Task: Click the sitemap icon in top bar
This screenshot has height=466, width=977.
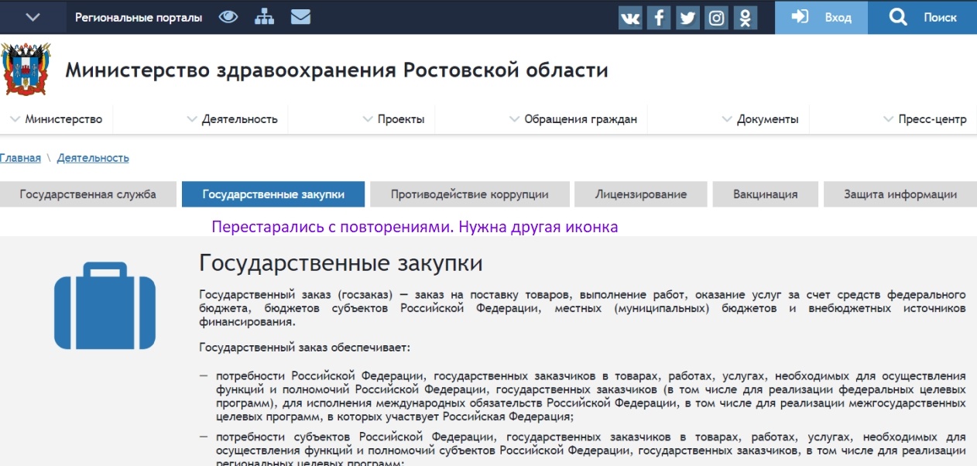Action: click(264, 17)
